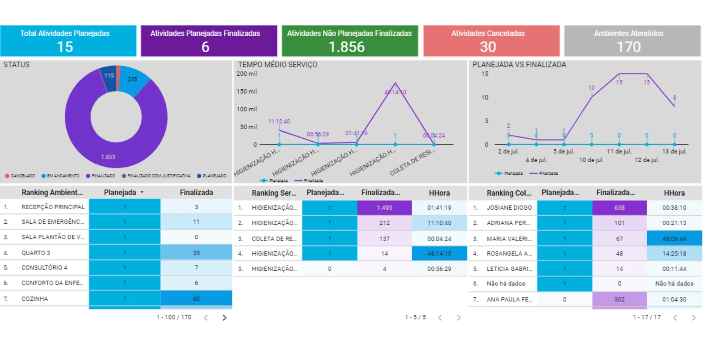Click previous page arrow under Ranking Serviço table
This screenshot has width=705, height=354.
click(440, 318)
